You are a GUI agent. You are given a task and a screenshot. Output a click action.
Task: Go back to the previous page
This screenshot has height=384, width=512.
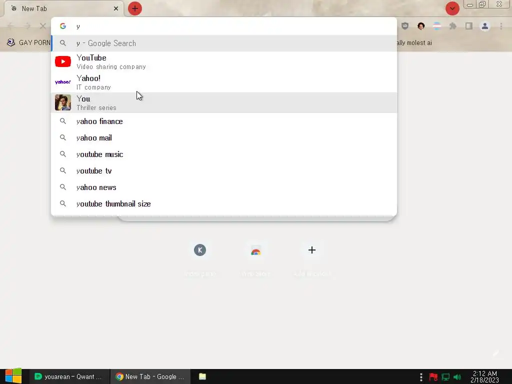point(11,26)
